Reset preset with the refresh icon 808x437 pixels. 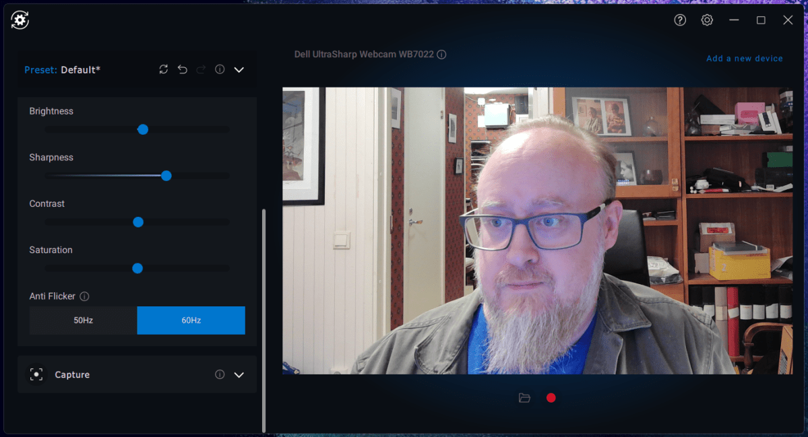pyautogui.click(x=164, y=69)
